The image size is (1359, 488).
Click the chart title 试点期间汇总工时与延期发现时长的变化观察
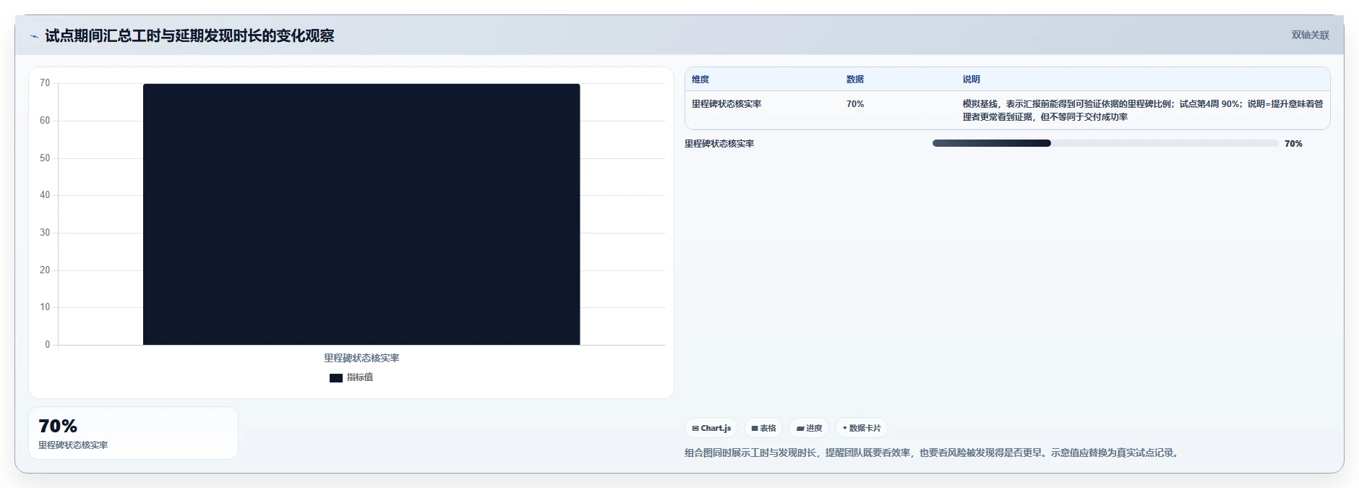coord(189,35)
